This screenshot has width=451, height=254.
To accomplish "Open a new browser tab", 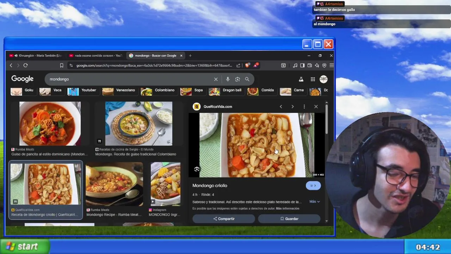I will pos(190,55).
